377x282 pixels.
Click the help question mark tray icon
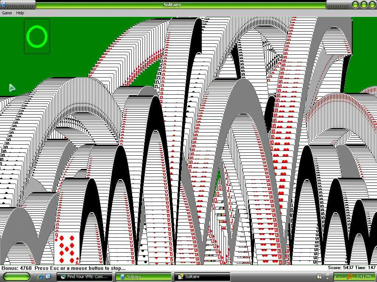point(319,276)
